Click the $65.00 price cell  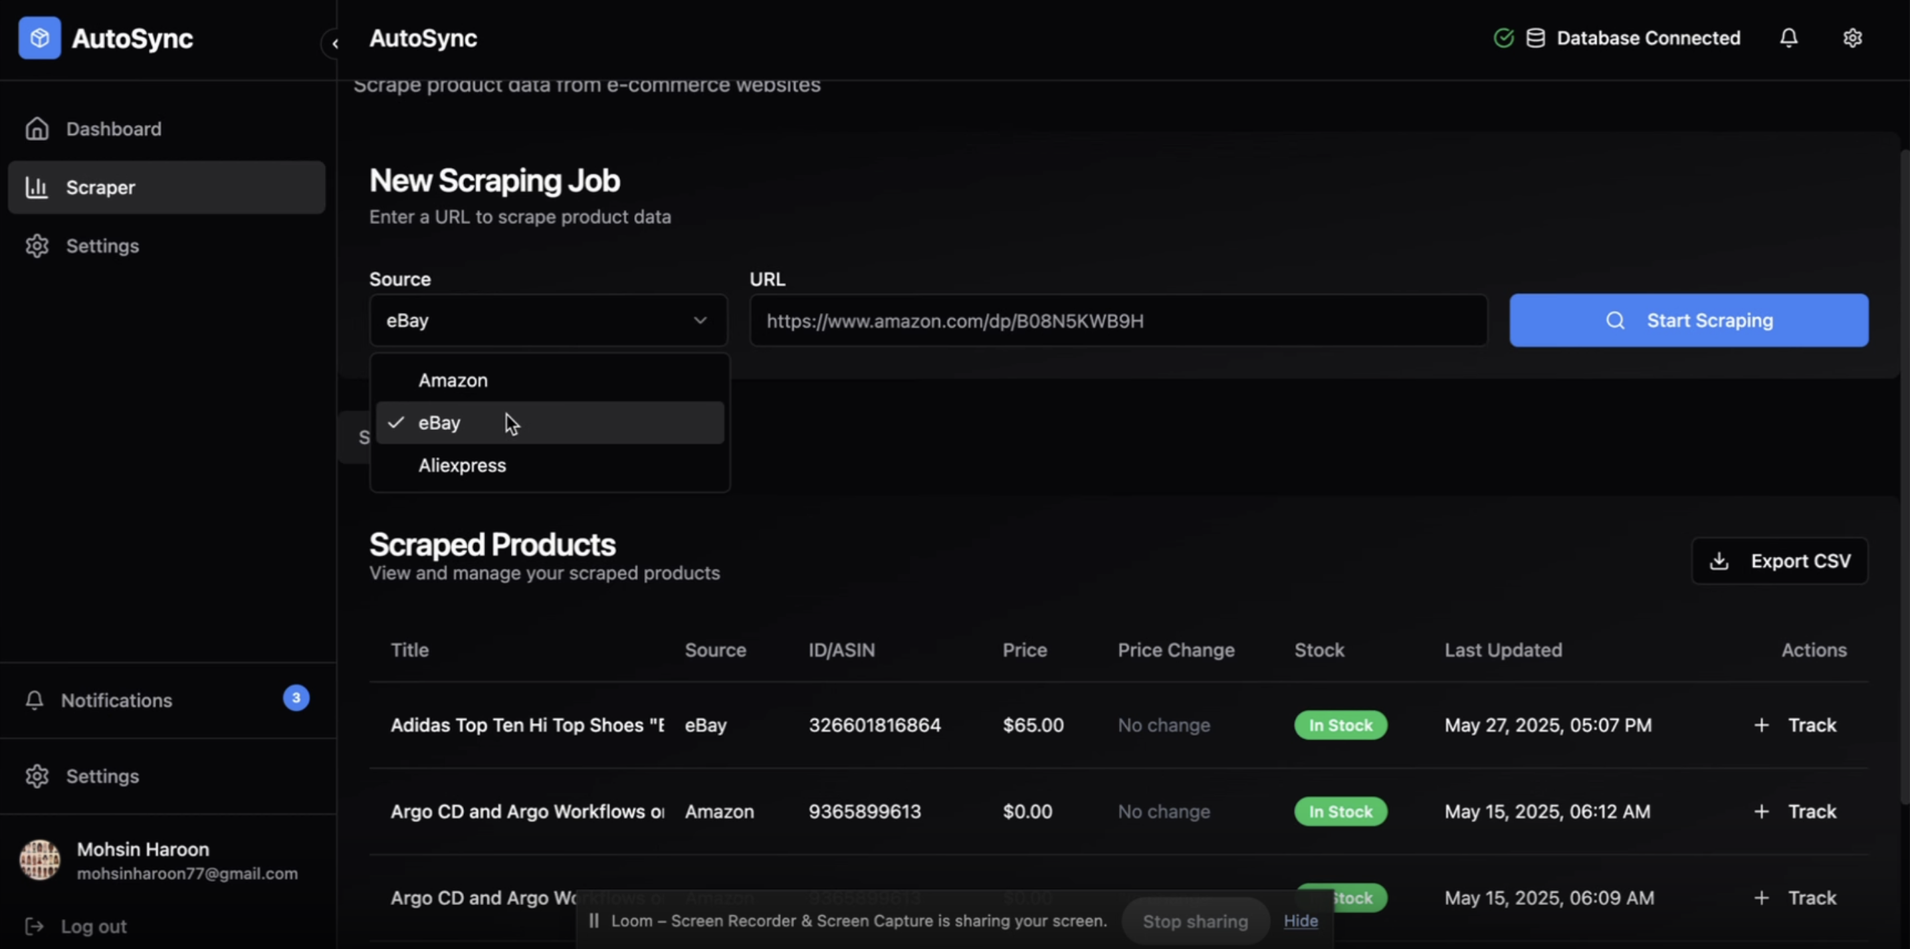(x=1033, y=725)
